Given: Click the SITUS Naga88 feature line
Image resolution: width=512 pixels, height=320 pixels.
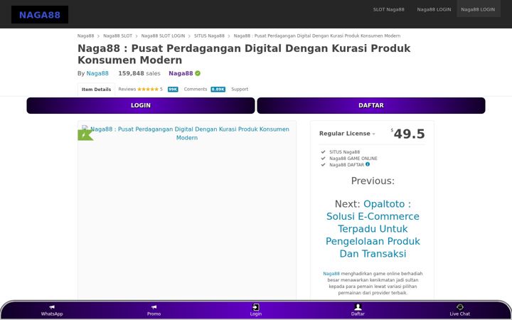Looking at the screenshot, I should [344, 152].
